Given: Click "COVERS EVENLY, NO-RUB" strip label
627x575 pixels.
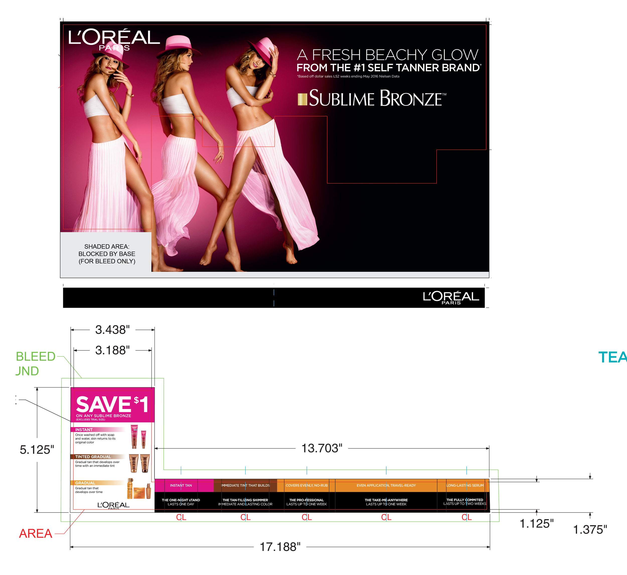Looking at the screenshot, I should coord(307,485).
